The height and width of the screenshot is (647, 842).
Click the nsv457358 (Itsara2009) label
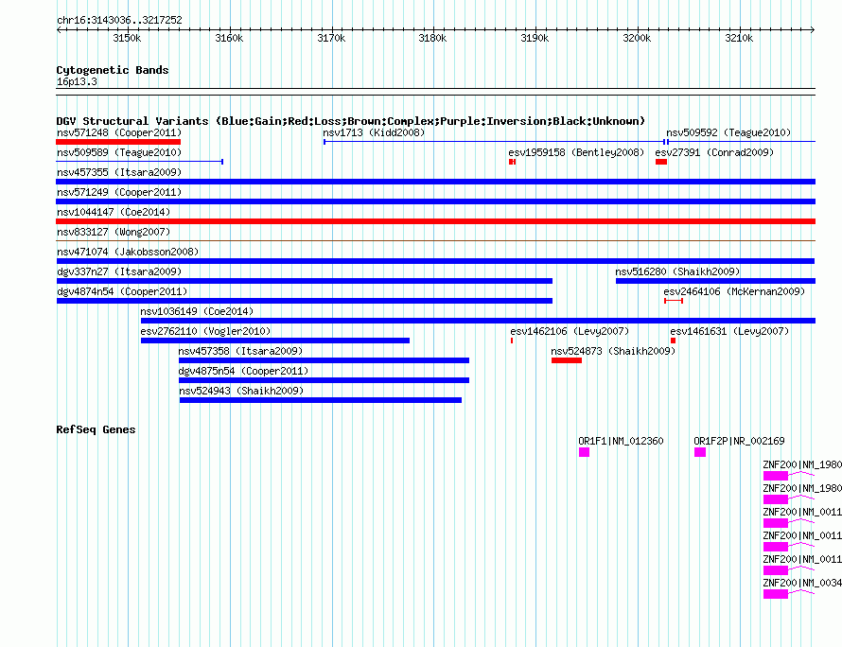[240, 351]
